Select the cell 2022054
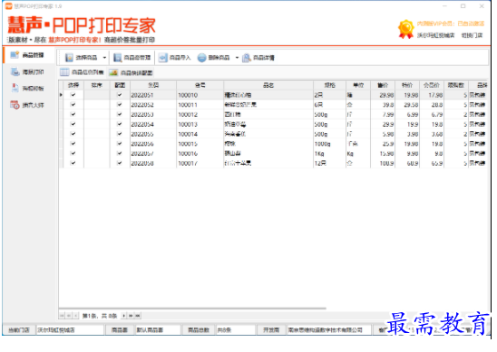The image size is (497, 352). 153,124
